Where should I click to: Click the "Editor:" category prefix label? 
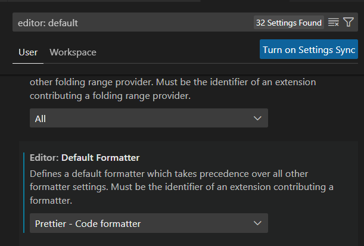[44, 158]
